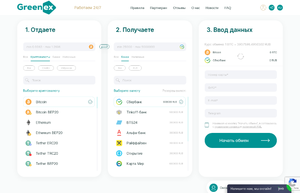Switch to Наличные tab under Получаете

pos(138,57)
